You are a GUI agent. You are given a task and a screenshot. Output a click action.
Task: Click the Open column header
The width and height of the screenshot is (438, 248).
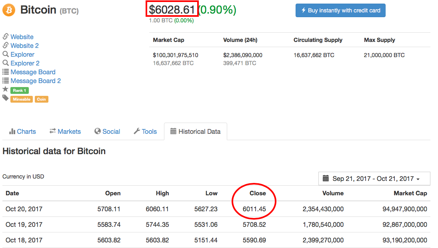(113, 193)
